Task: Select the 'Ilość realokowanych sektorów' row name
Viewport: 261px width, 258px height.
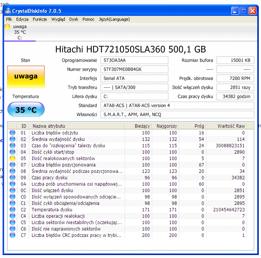Action: click(x=63, y=158)
